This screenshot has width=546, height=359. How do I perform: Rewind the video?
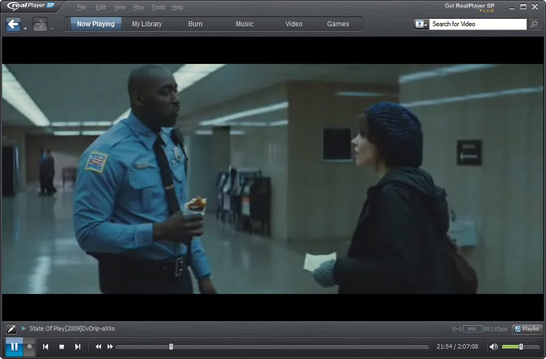click(98, 346)
